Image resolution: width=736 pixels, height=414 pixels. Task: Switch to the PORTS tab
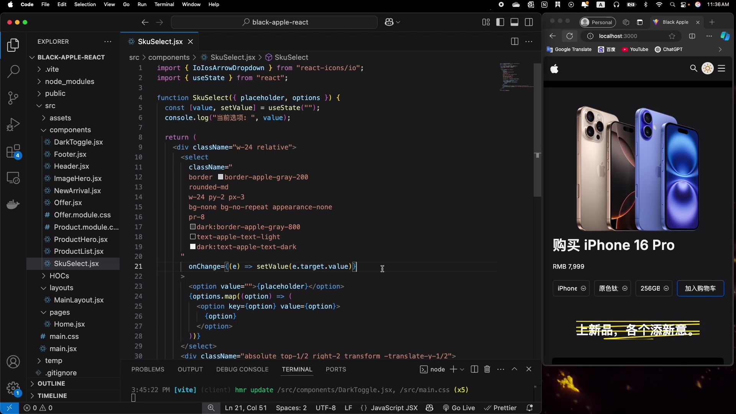tap(336, 369)
